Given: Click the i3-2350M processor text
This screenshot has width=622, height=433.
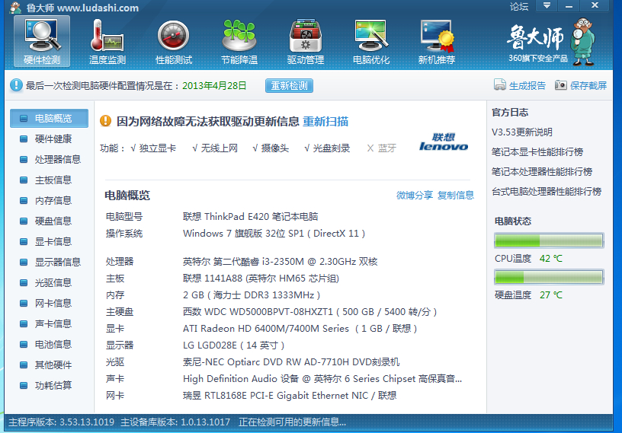Looking at the screenshot, I should coord(280,262).
